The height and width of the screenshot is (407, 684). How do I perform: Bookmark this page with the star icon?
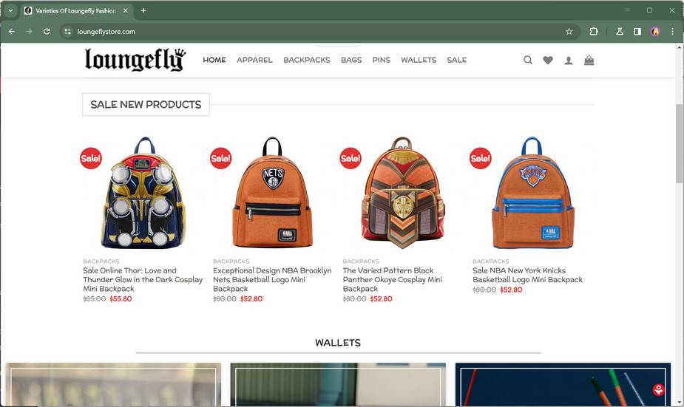pyautogui.click(x=569, y=31)
